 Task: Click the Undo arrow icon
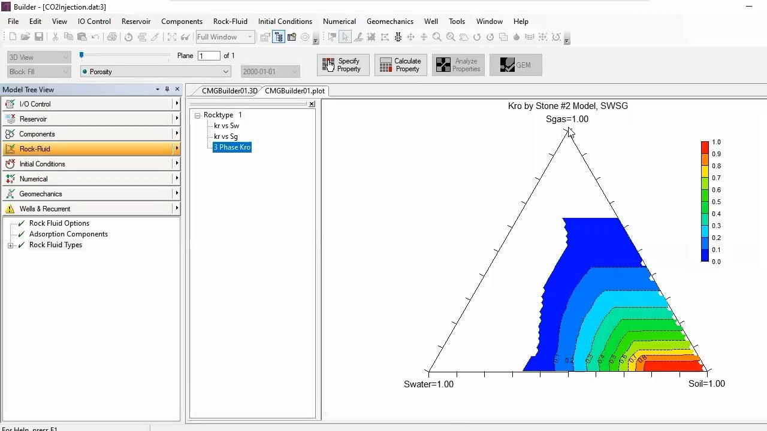pyautogui.click(x=95, y=37)
